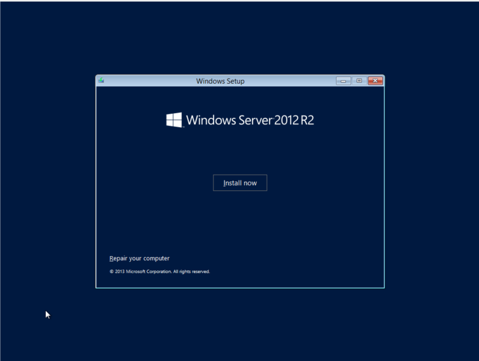The width and height of the screenshot is (479, 361).
Task: Click the word "Windows" beside the logo
Action: coord(209,121)
